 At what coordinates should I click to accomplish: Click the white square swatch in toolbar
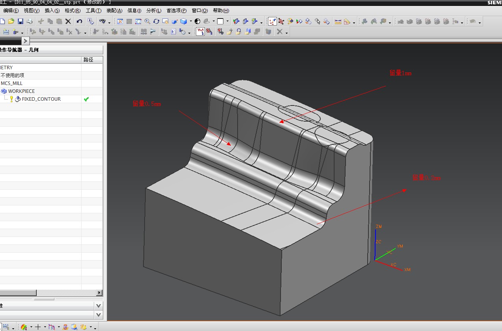220,21
